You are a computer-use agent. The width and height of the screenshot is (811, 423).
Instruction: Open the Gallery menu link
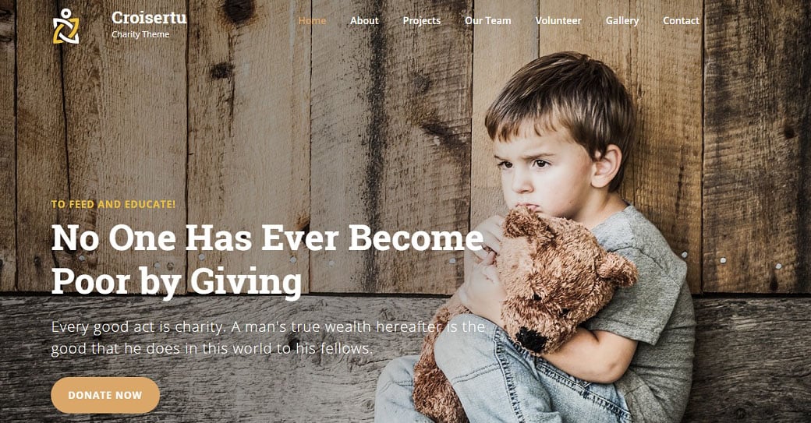point(622,21)
